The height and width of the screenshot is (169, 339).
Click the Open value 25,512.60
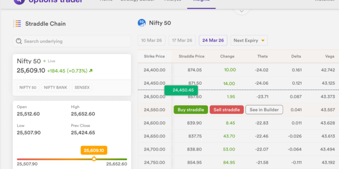(x=28, y=114)
